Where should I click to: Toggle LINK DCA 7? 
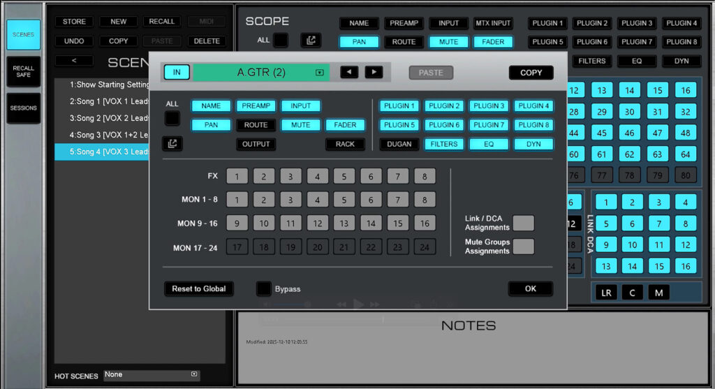coord(659,224)
